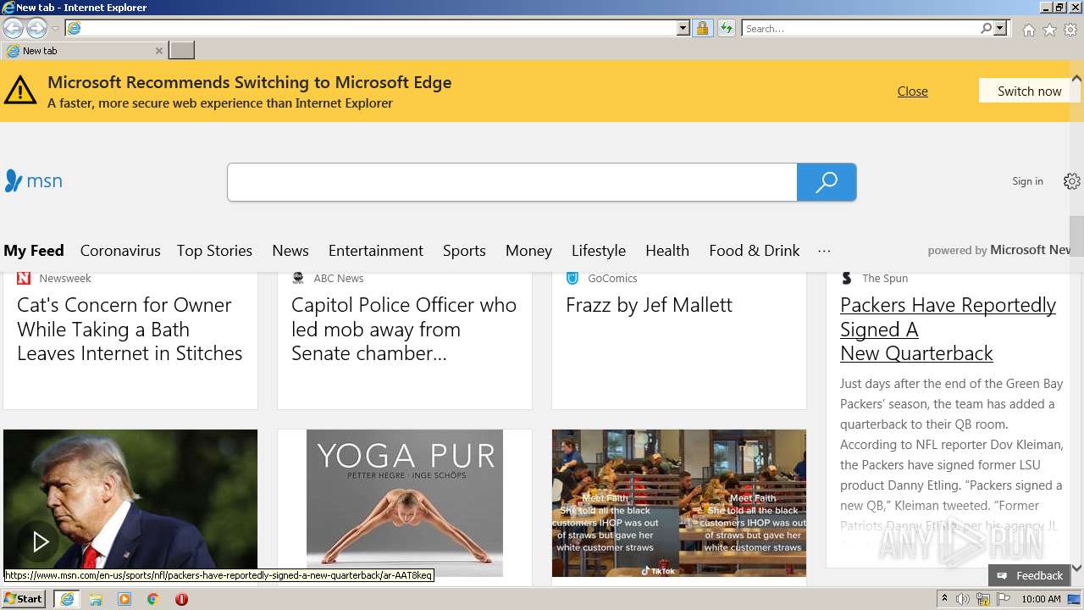Open the Windows Start menu
Image resolution: width=1084 pixels, height=610 pixels.
point(24,599)
